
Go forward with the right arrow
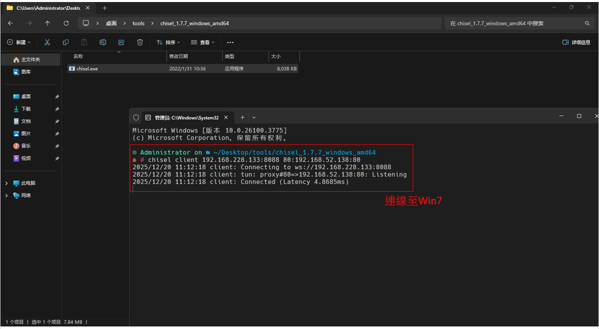click(x=29, y=23)
